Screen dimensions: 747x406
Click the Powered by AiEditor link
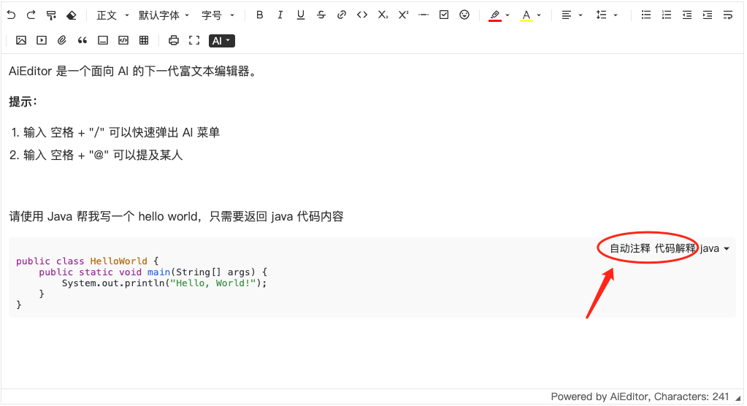tap(600, 397)
